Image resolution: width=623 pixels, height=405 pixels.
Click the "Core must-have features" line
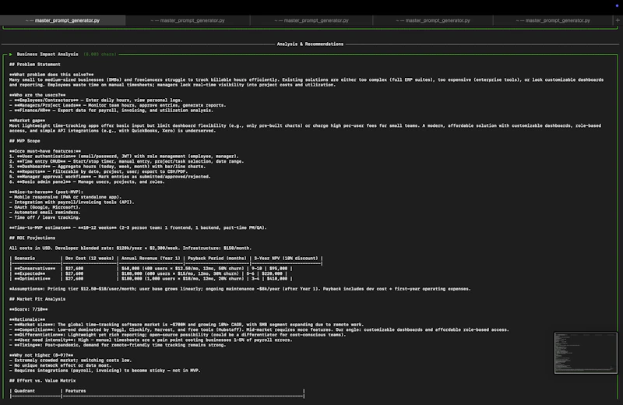pos(45,151)
